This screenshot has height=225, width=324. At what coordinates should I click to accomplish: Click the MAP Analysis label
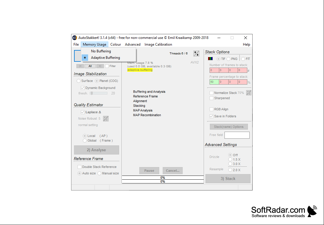(x=143, y=111)
